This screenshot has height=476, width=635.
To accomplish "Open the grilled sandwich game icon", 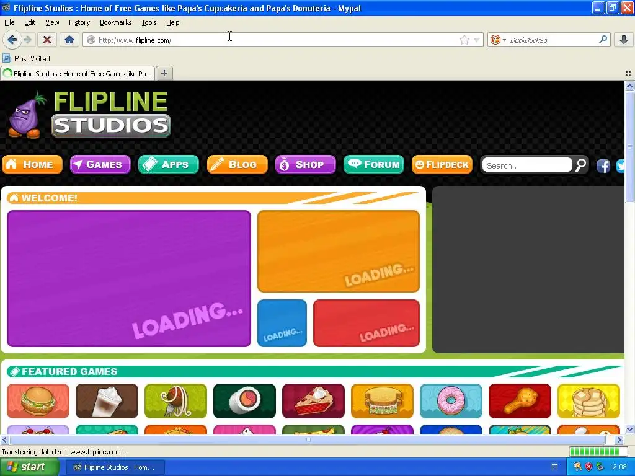I will pos(382,401).
